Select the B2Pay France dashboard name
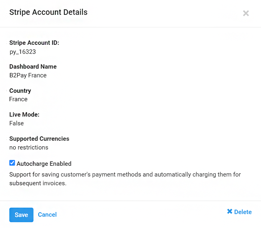Viewport: 261px width, 228px height. coord(28,75)
